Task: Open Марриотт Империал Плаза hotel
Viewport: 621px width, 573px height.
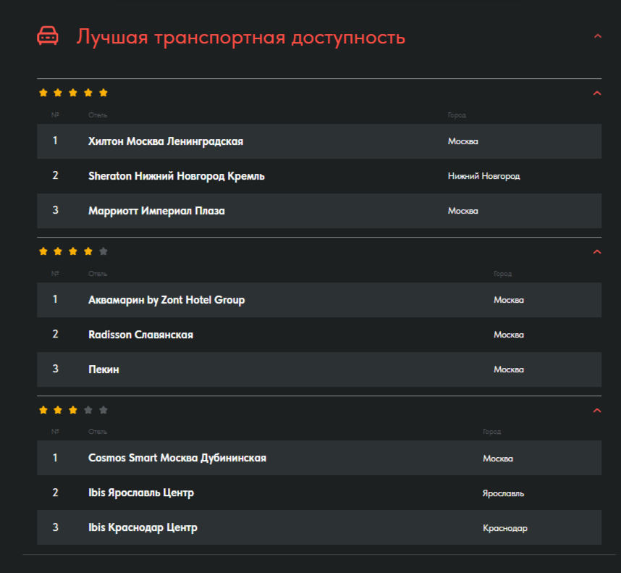Action: [156, 211]
